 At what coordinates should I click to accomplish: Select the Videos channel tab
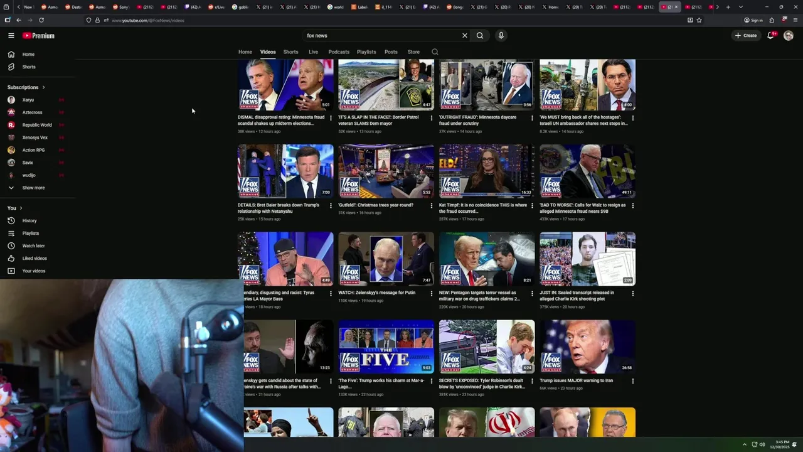point(268,52)
